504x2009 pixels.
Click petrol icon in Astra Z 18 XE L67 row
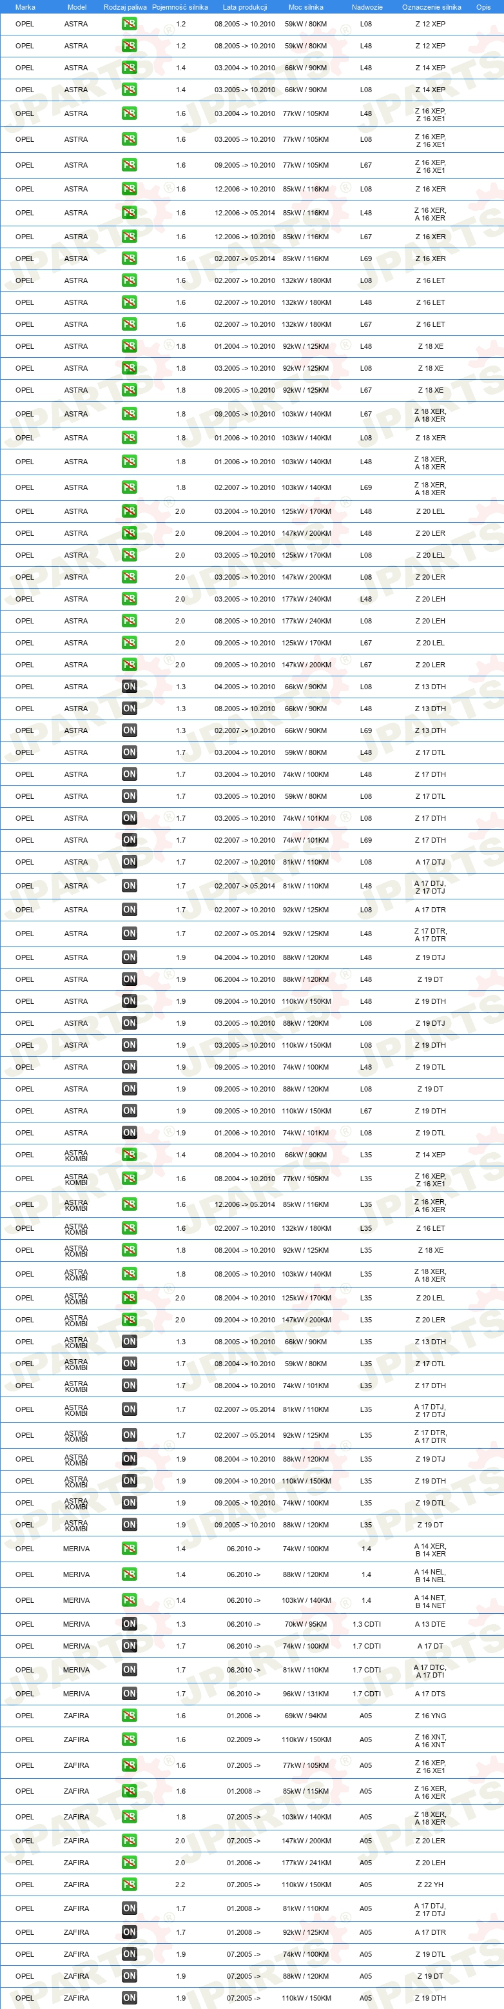click(x=129, y=390)
